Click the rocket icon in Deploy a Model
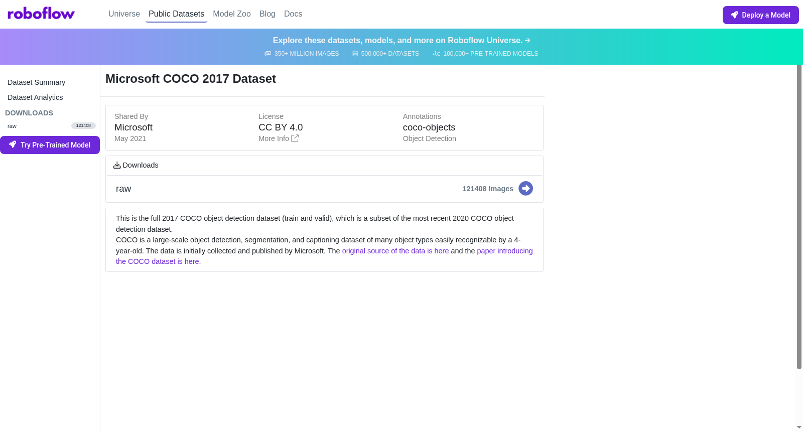Screen dimensions: 803x432 [x=734, y=15]
